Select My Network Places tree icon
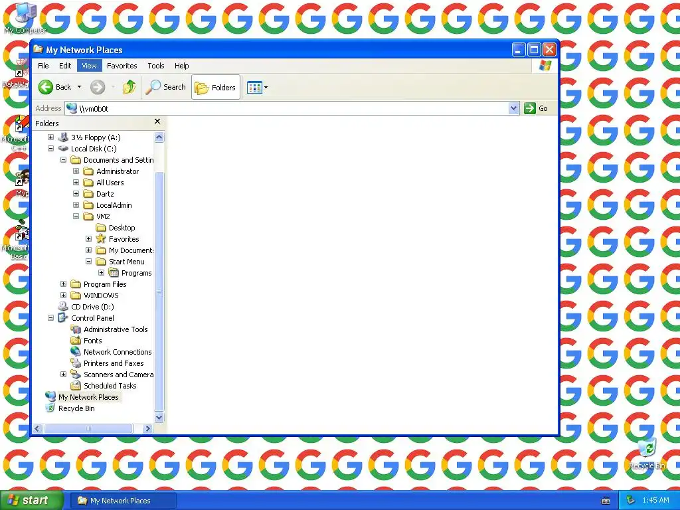680x510 pixels. coord(50,397)
